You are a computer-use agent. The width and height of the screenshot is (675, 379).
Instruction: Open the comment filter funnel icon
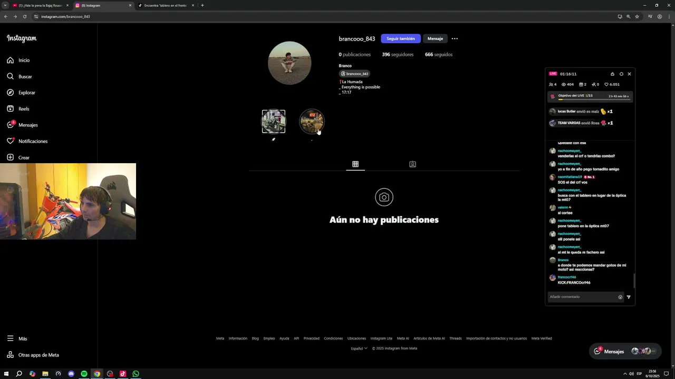[629, 297]
